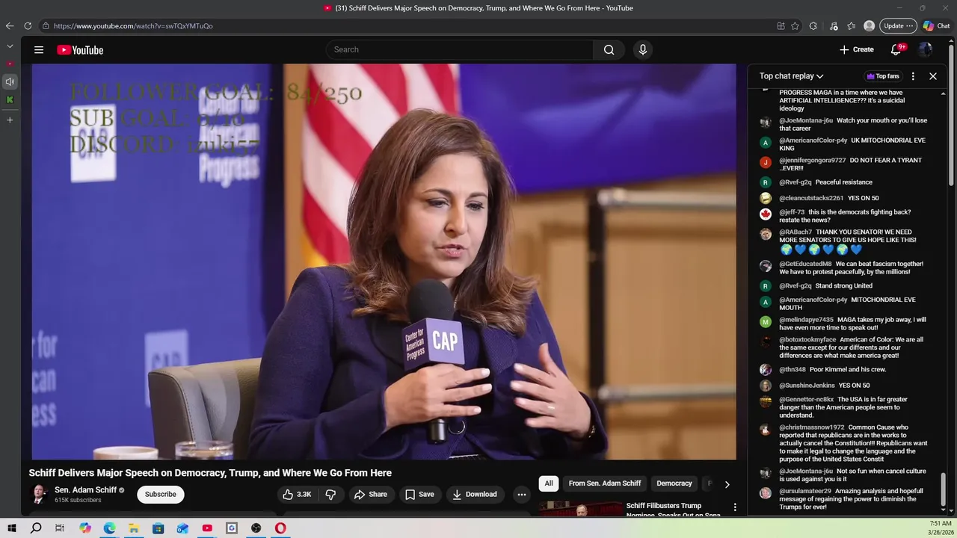This screenshot has height=538, width=957.
Task: Click the video player area
Action: point(384,262)
